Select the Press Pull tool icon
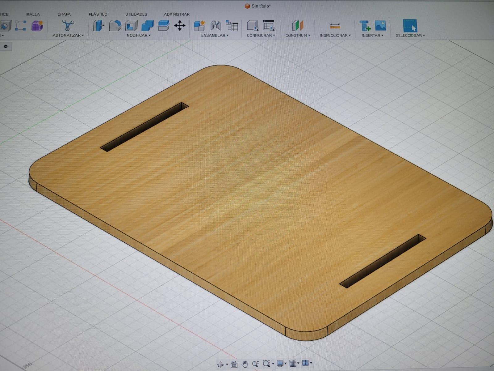The height and width of the screenshot is (371, 494). pyautogui.click(x=98, y=26)
